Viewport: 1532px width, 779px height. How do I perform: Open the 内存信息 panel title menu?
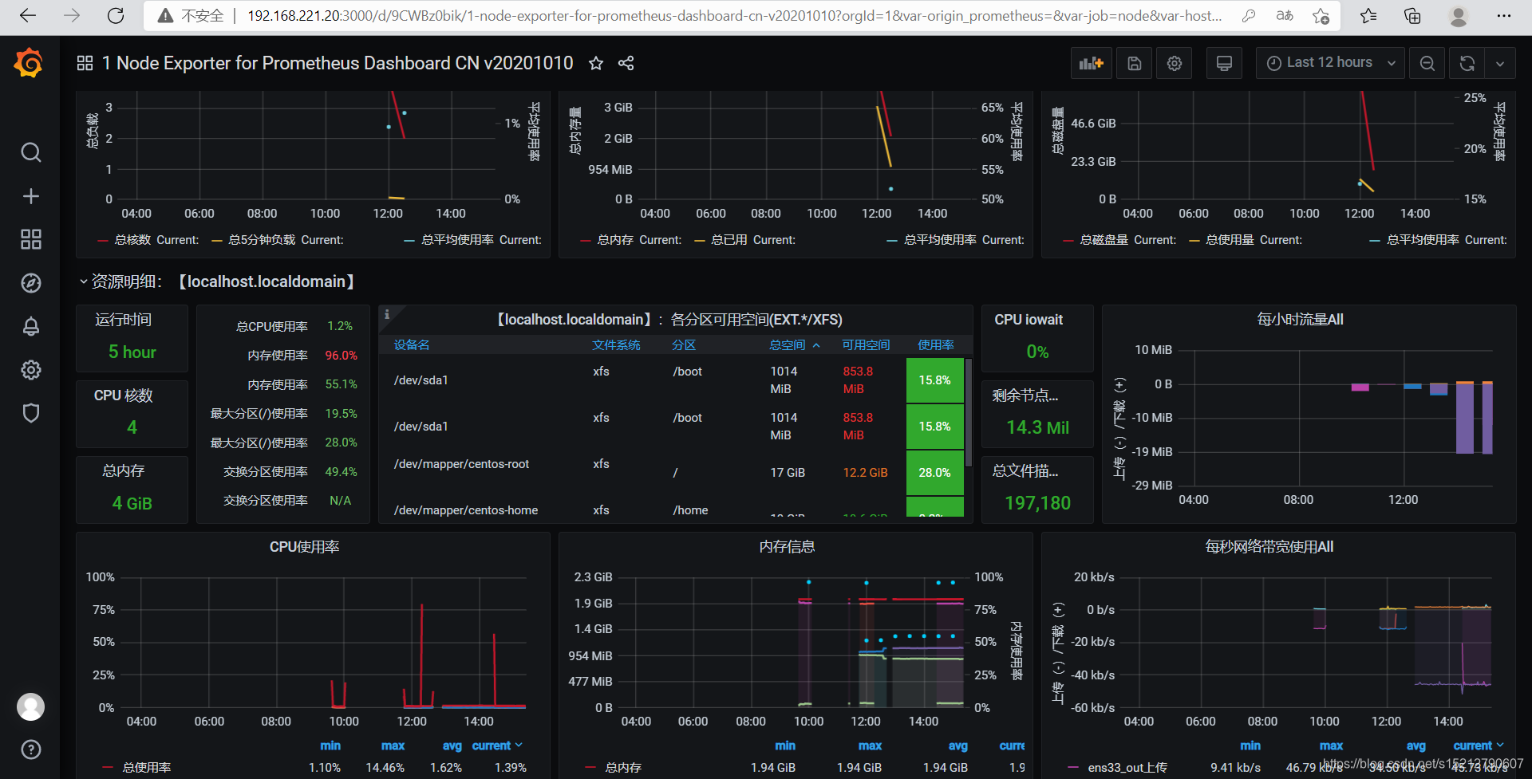click(787, 547)
